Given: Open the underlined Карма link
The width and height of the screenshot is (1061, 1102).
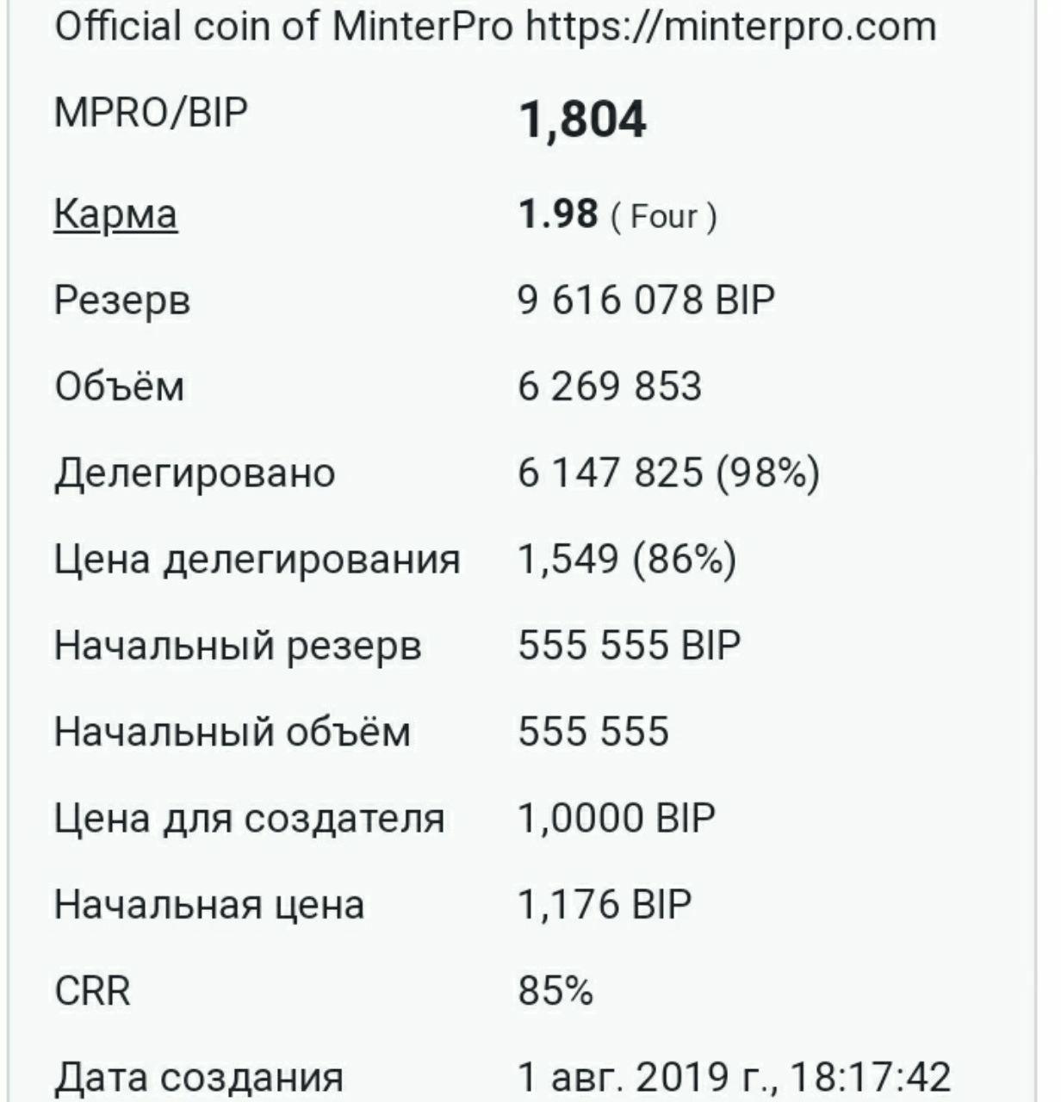Looking at the screenshot, I should (115, 214).
